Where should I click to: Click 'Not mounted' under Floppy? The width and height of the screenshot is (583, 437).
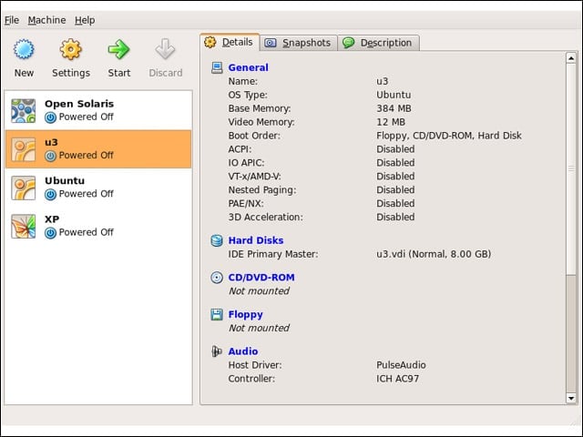259,328
